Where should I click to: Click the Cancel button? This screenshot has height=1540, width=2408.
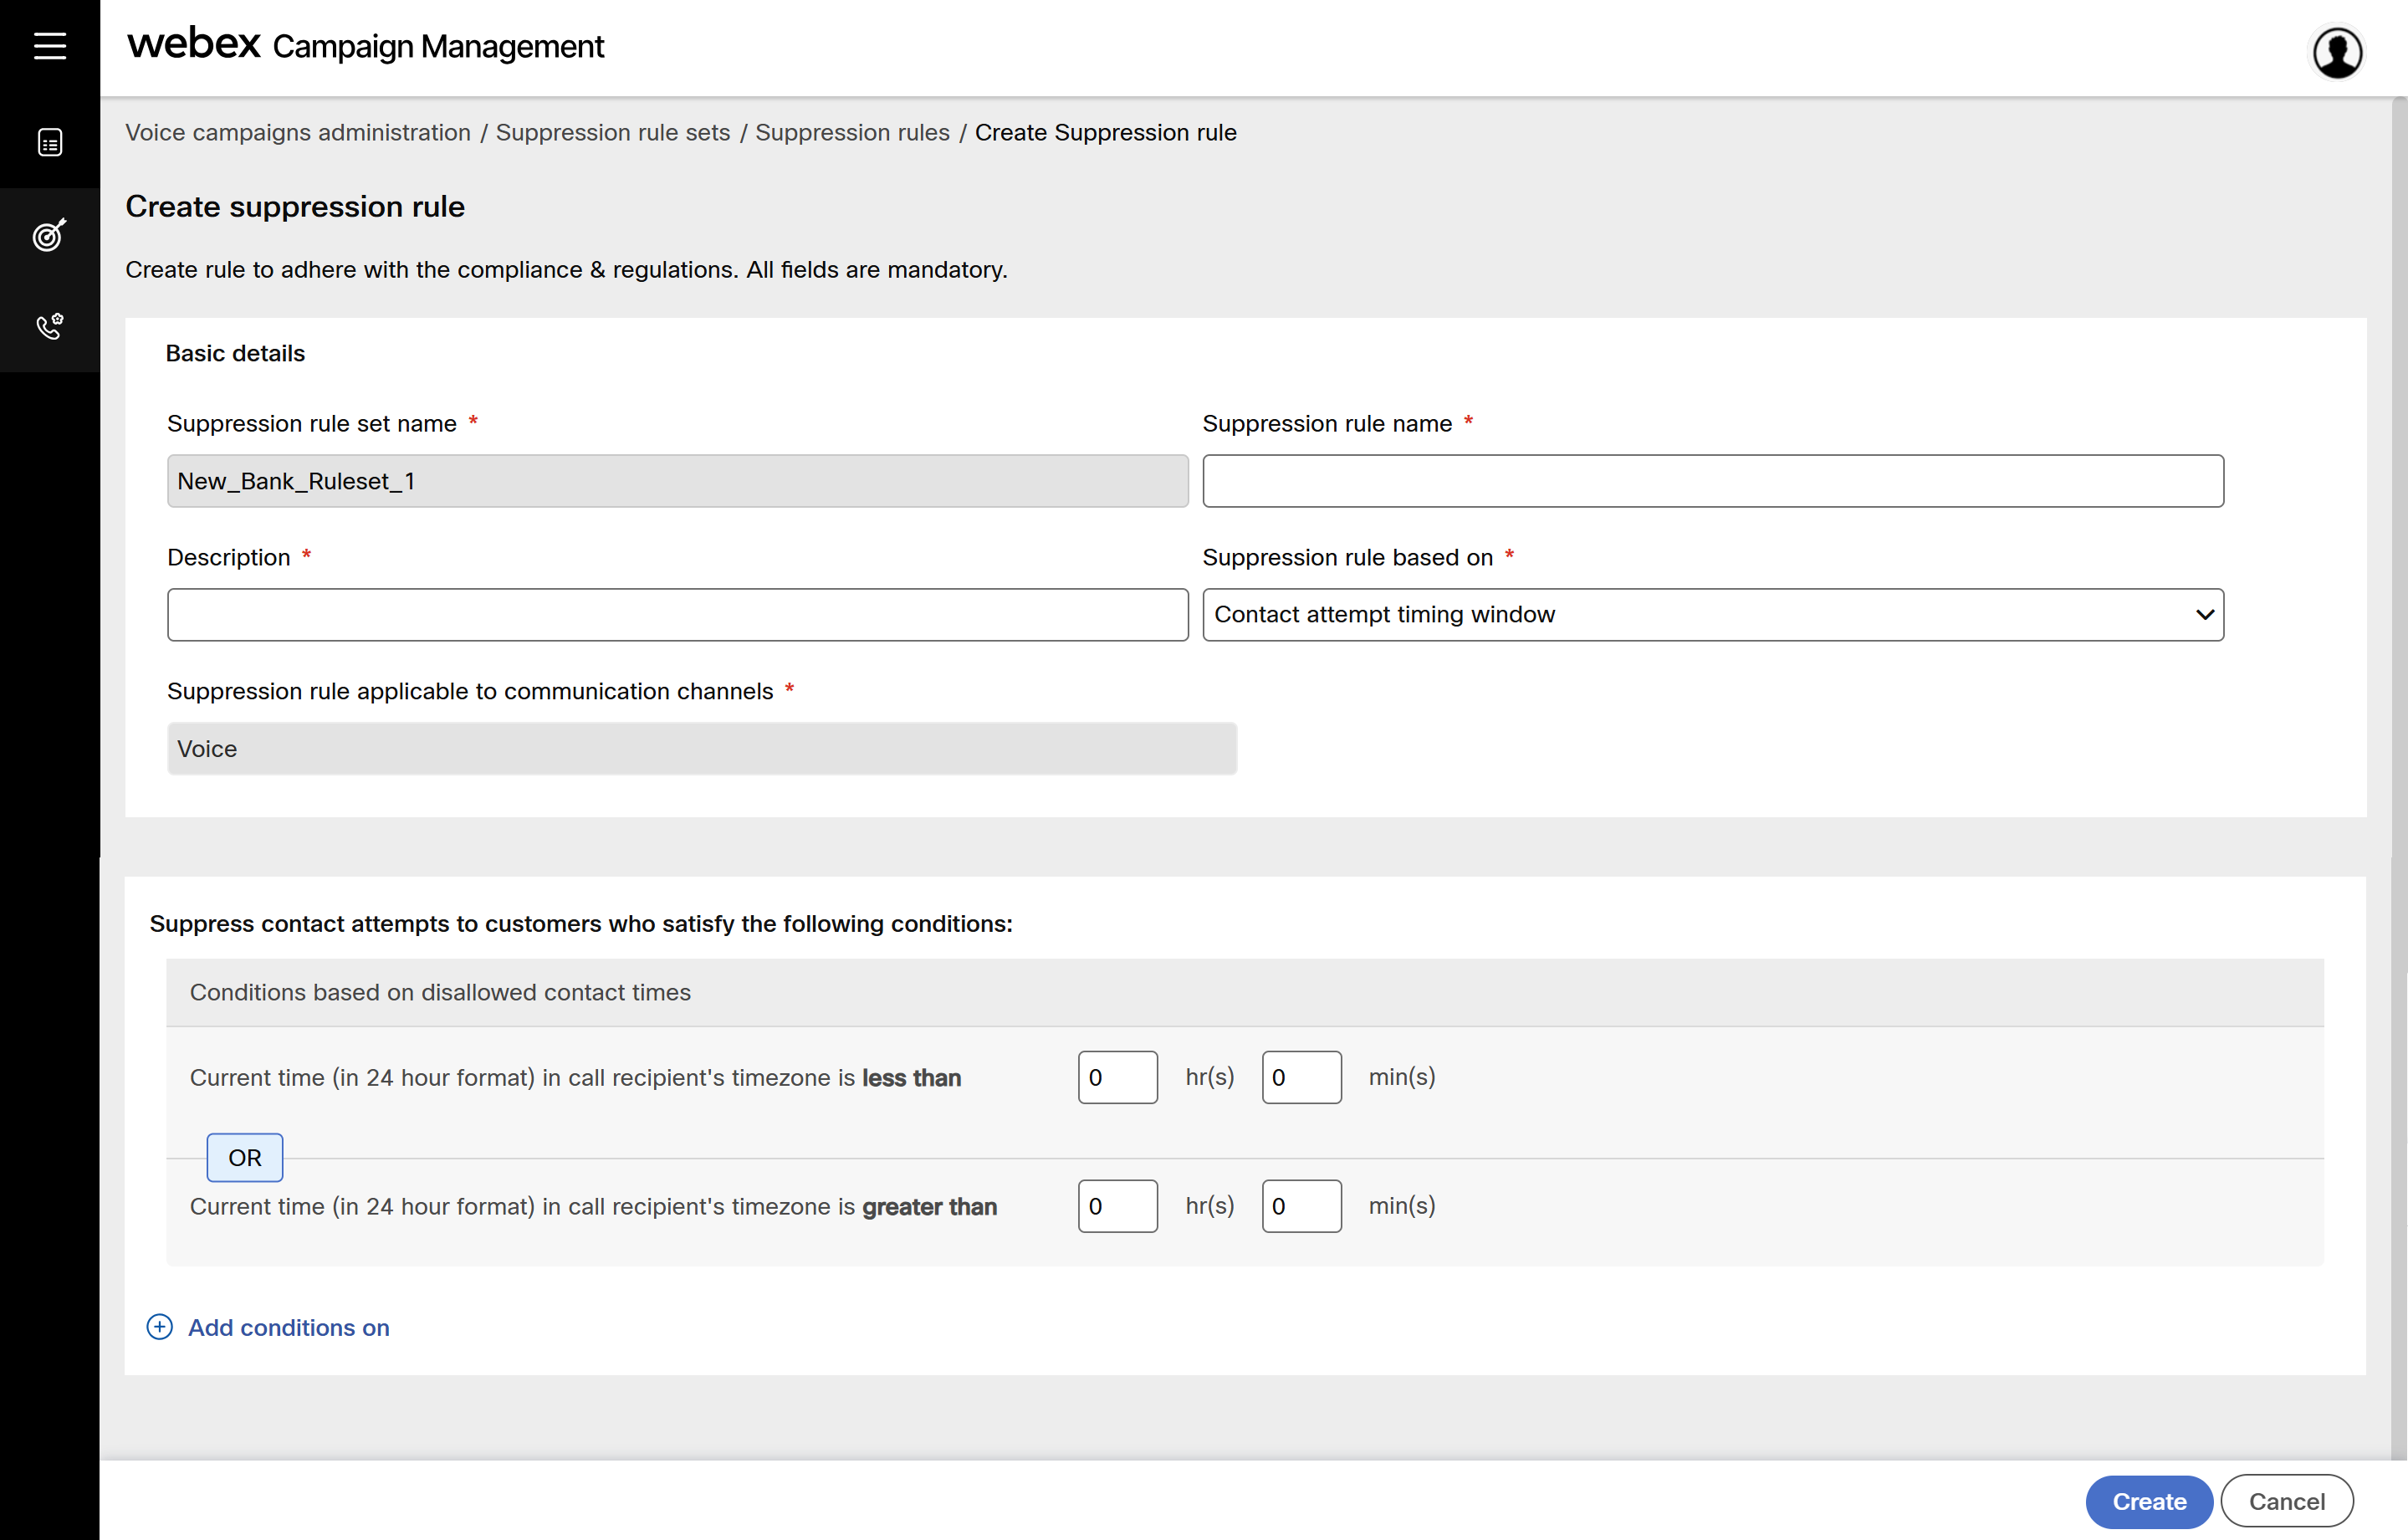tap(2285, 1501)
